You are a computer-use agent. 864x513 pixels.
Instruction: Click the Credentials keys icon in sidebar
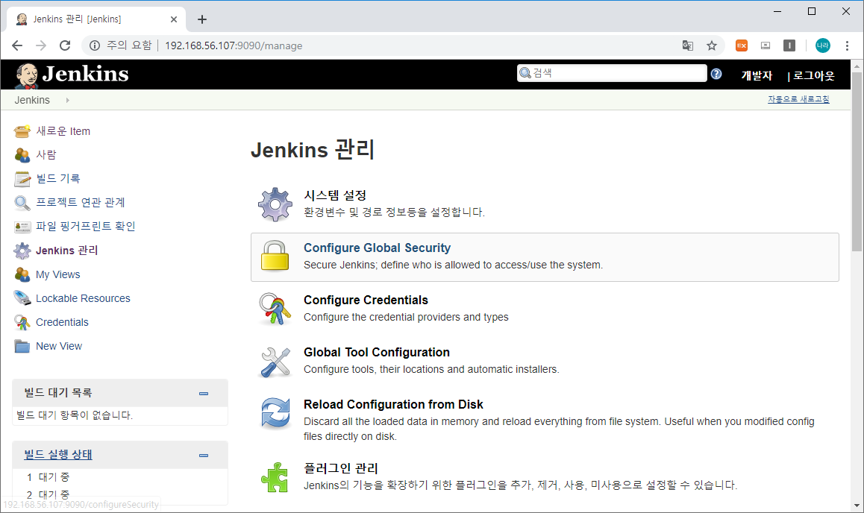tap(22, 323)
